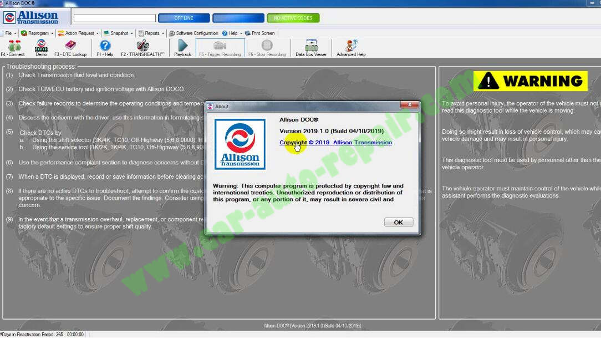
Task: Open F3 DTC Lookup book icon
Action: point(70,46)
